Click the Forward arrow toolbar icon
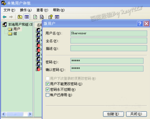This screenshot has height=119, width=150. 11,17
